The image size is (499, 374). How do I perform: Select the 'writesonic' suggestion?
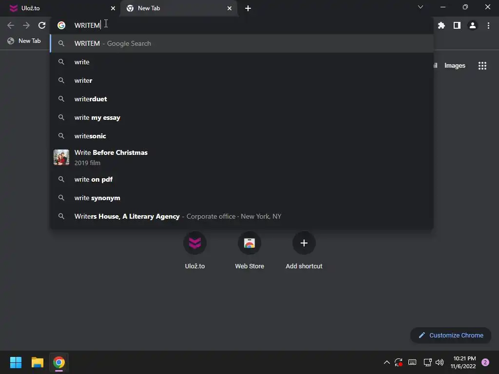[x=242, y=136]
